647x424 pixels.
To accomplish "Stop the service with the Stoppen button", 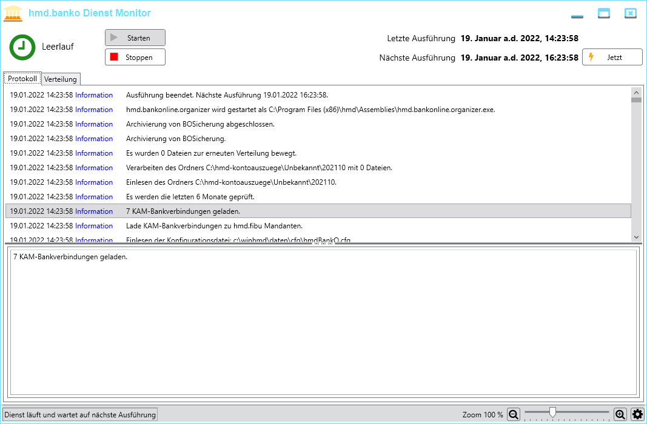I will pos(135,57).
